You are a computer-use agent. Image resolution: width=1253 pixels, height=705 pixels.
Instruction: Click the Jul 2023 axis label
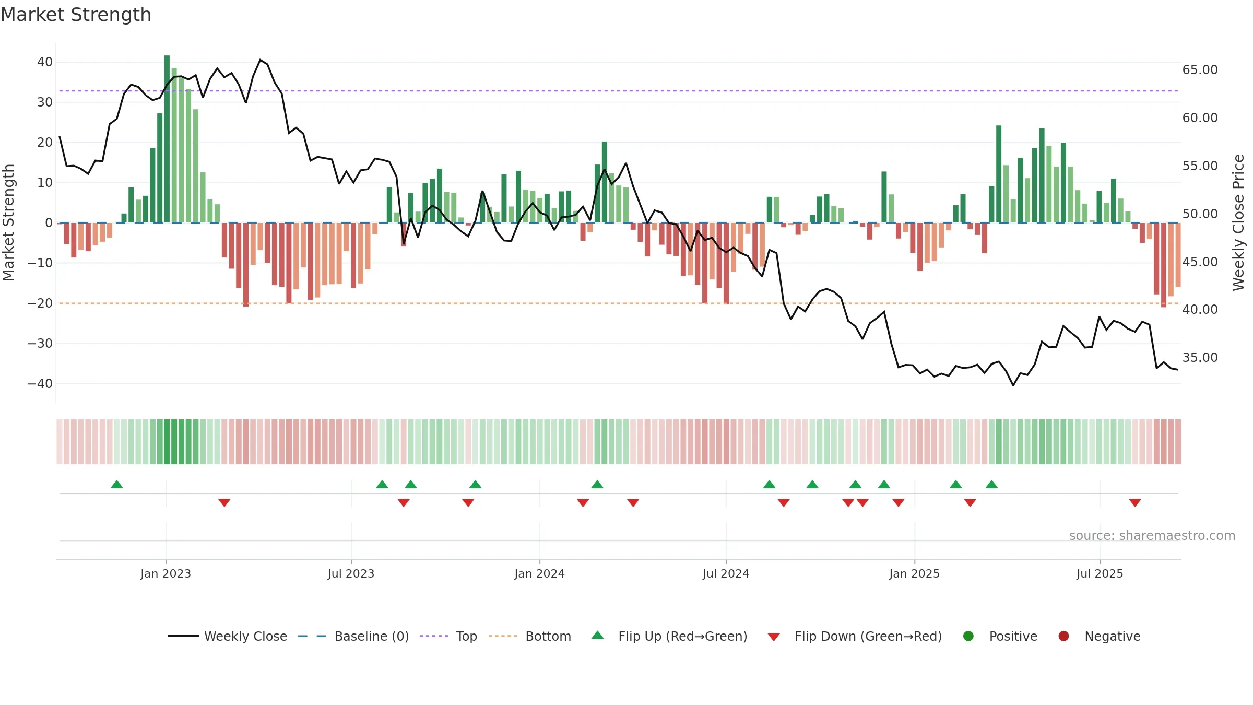351,573
